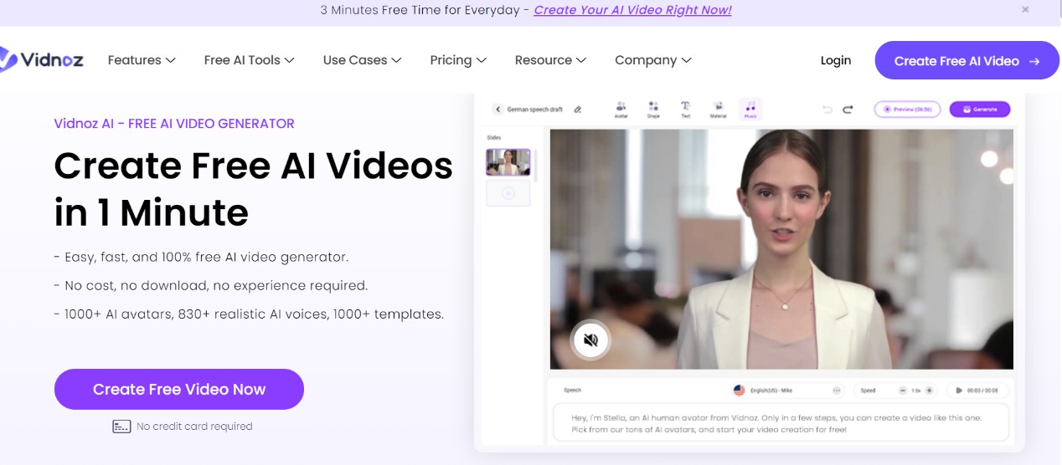Image resolution: width=1062 pixels, height=465 pixels.
Task: Click the back arrow beside German speech draft
Action: pyautogui.click(x=497, y=110)
